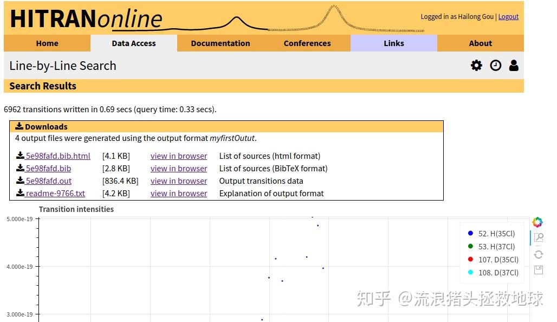Open the search history clock icon
557x322 pixels.
495,65
